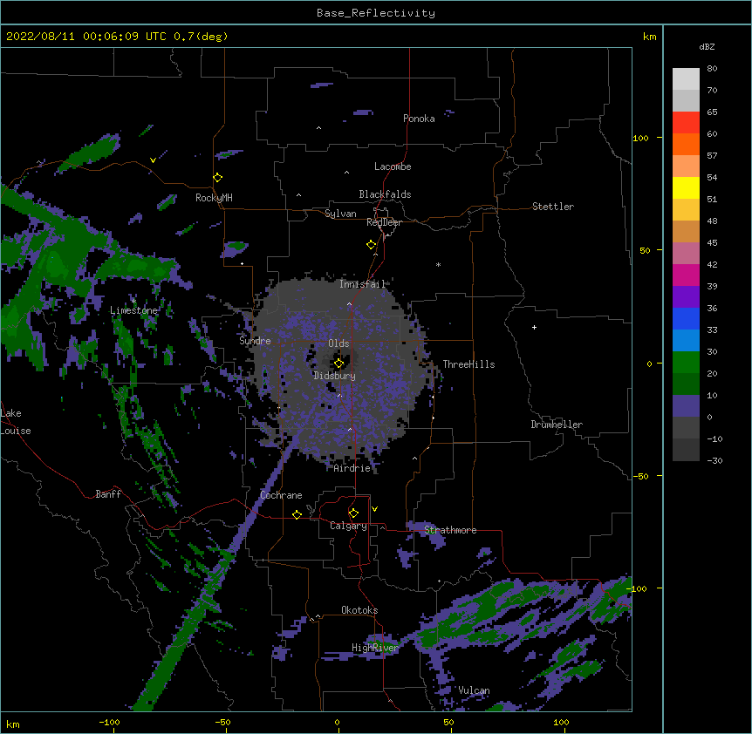Select the dark green 10-20 dBZ swatch
This screenshot has width=752, height=734.
pos(686,384)
